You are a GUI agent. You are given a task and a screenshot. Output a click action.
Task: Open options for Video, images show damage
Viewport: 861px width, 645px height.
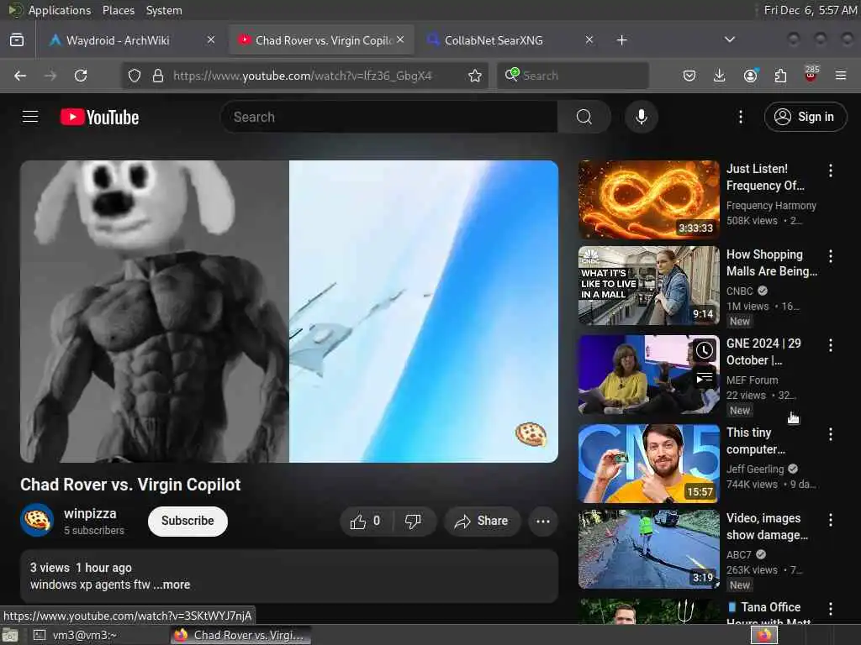pos(830,520)
